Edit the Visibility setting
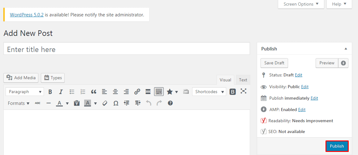This screenshot has height=155, width=358. [304, 87]
